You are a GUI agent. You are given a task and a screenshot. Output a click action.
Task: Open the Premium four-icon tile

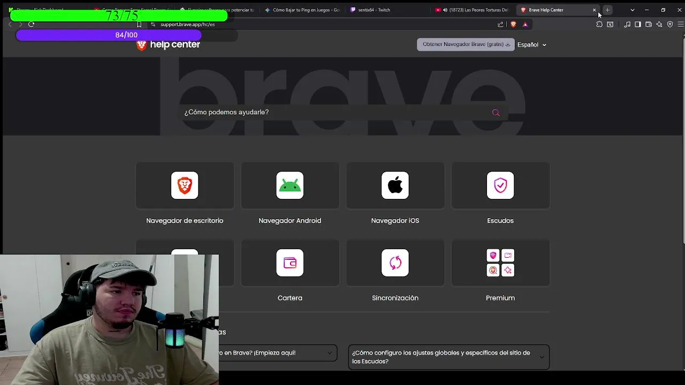click(x=500, y=263)
